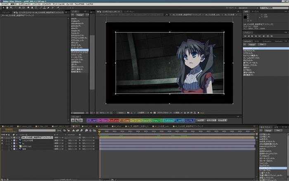The width and height of the screenshot is (289, 181).
Task: Select the fourth layer row in the timeline
Action: (48, 146)
